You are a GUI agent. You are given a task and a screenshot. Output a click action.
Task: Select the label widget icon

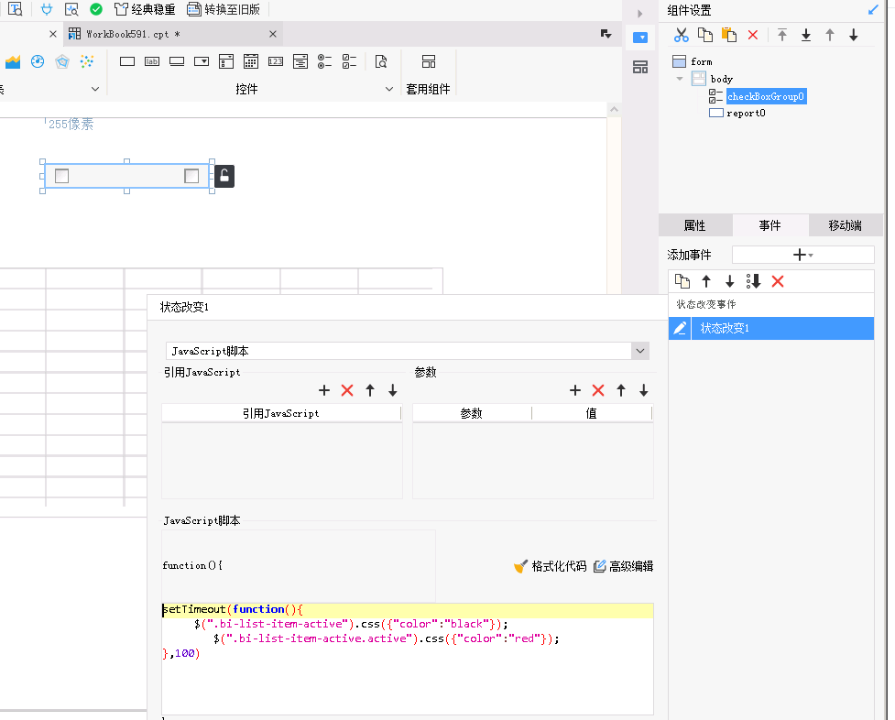(x=152, y=61)
